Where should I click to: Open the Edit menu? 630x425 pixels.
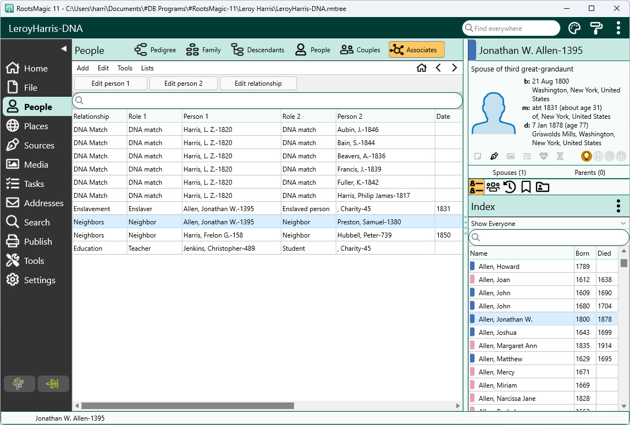103,68
